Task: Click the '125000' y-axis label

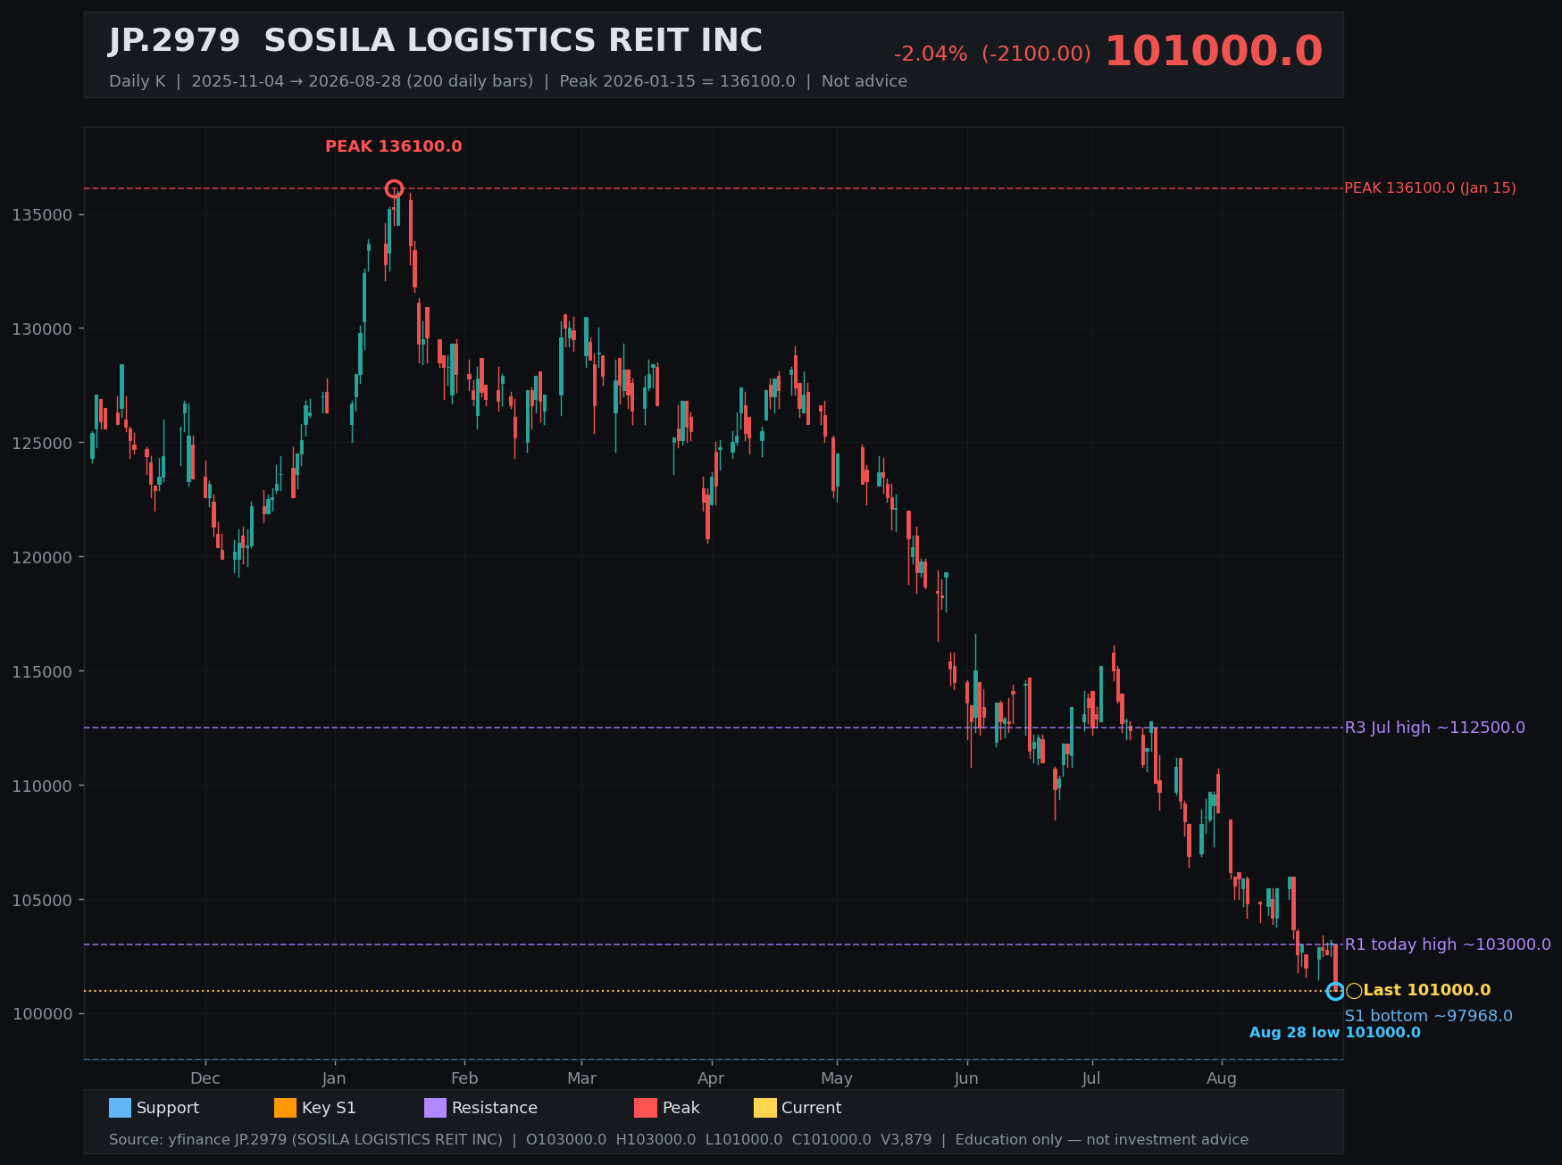Action: (x=43, y=444)
